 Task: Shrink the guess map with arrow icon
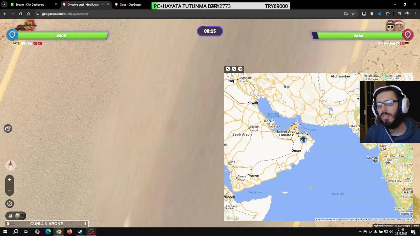234,69
